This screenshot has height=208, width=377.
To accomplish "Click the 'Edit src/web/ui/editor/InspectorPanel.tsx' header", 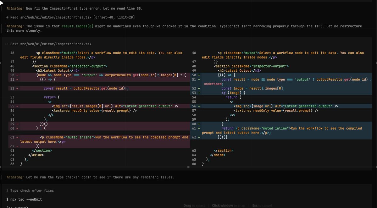I will click(x=49, y=44).
